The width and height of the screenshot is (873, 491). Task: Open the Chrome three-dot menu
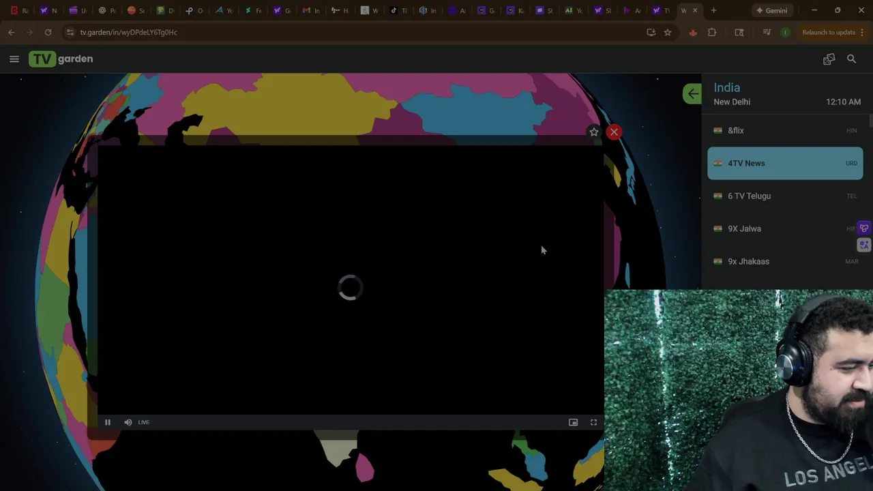point(862,32)
